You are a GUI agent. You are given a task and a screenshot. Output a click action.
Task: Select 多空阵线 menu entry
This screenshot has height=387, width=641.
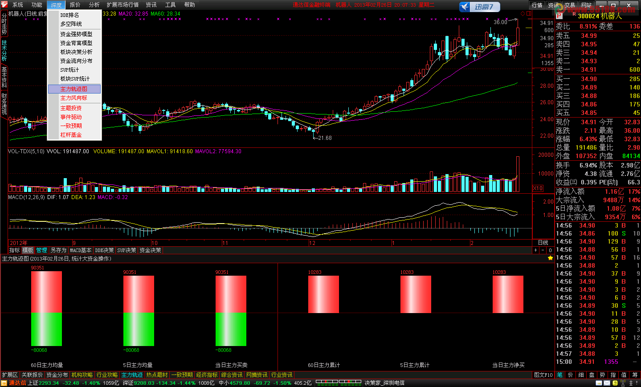pyautogui.click(x=74, y=24)
